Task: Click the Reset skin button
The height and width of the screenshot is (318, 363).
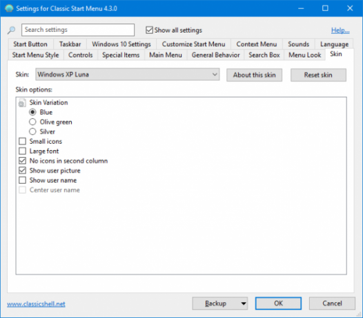Action: [x=318, y=75]
